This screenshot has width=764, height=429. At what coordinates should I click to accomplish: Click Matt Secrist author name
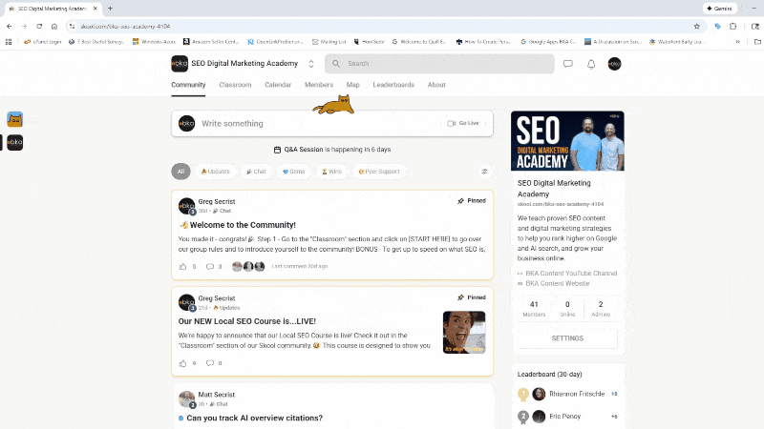point(217,395)
